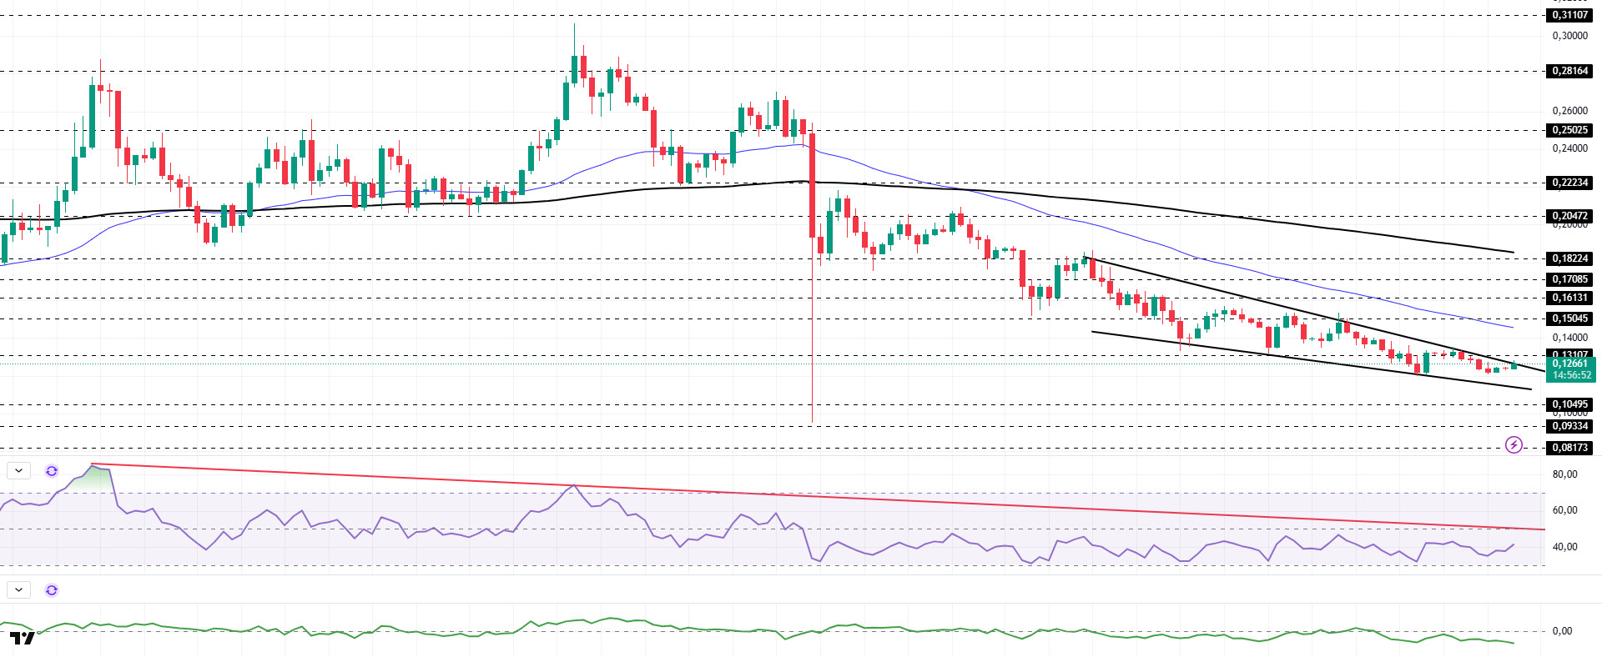This screenshot has height=662, width=1602.
Task: Click the 0,15045 price level label
Action: point(1569,318)
